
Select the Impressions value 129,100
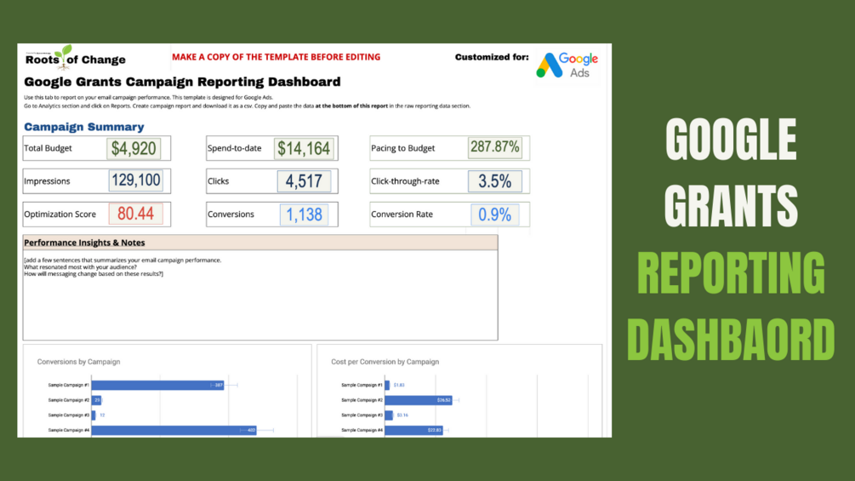pyautogui.click(x=136, y=180)
